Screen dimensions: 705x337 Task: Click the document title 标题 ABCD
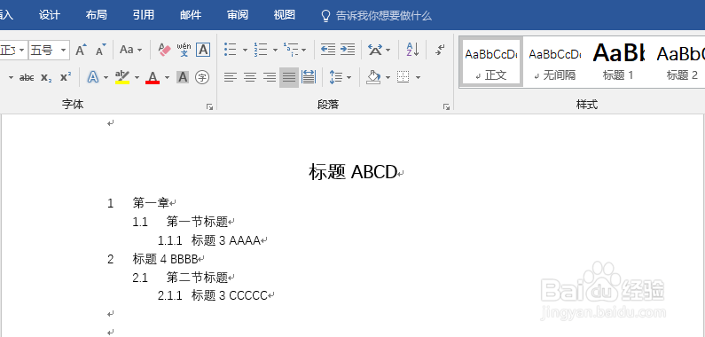point(353,172)
